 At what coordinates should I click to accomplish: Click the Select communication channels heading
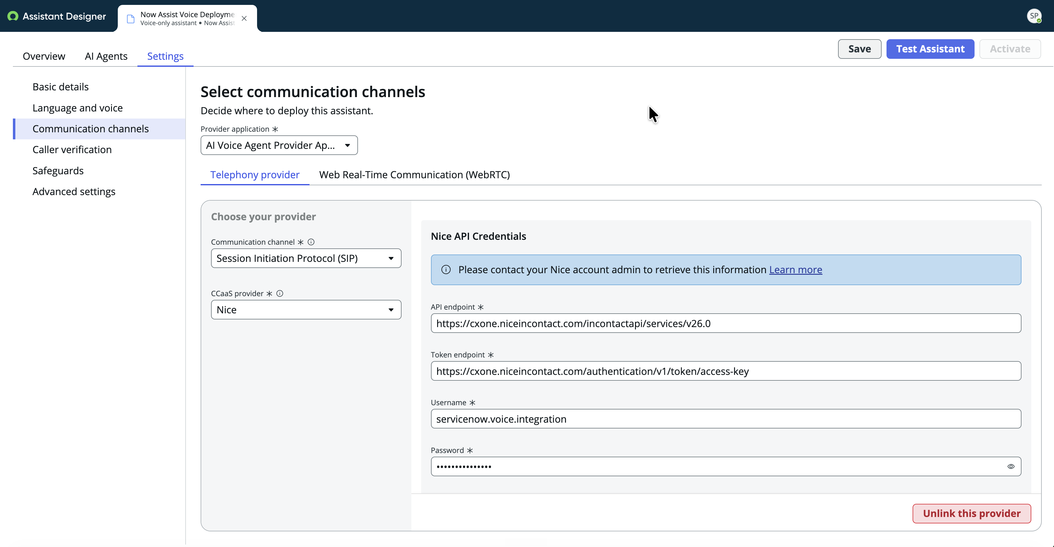pos(313,92)
